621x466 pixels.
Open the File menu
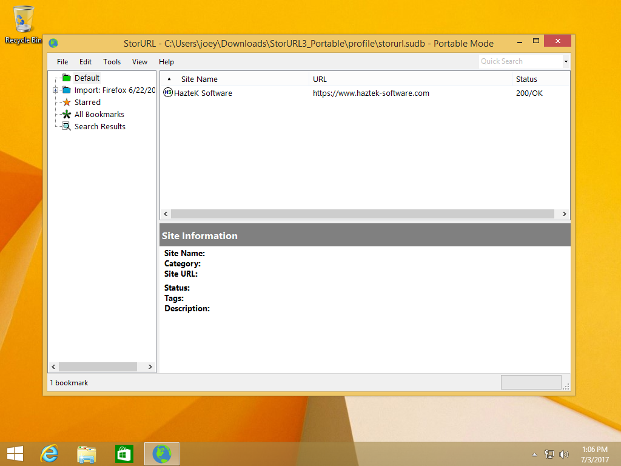coord(62,61)
